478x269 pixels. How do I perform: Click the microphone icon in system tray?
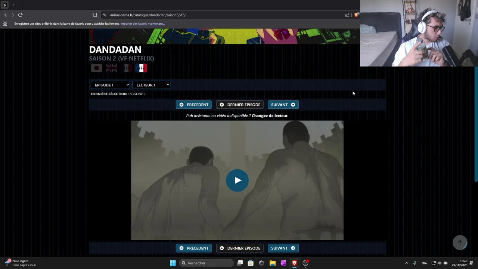click(x=415, y=263)
